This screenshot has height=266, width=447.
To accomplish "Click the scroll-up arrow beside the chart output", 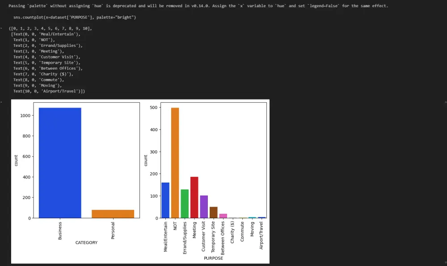I will (445, 102).
